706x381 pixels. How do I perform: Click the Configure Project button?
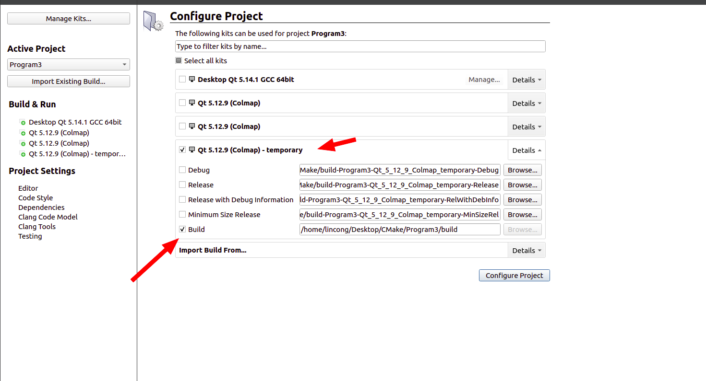coord(514,275)
